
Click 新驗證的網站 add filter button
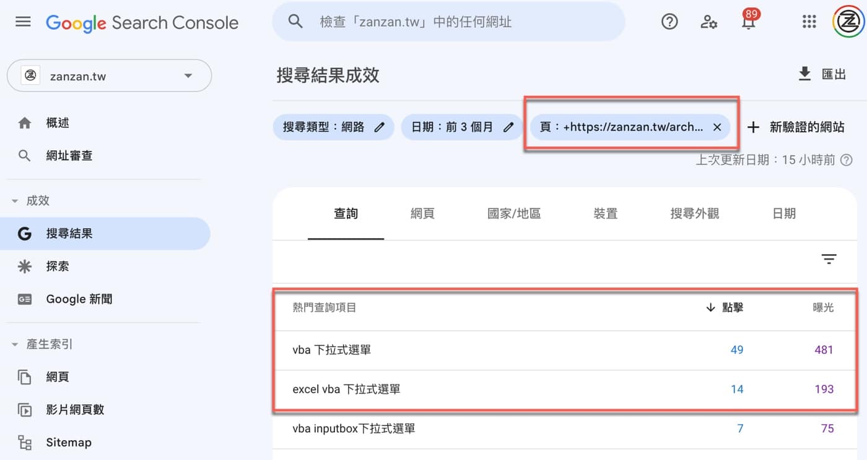pos(796,127)
